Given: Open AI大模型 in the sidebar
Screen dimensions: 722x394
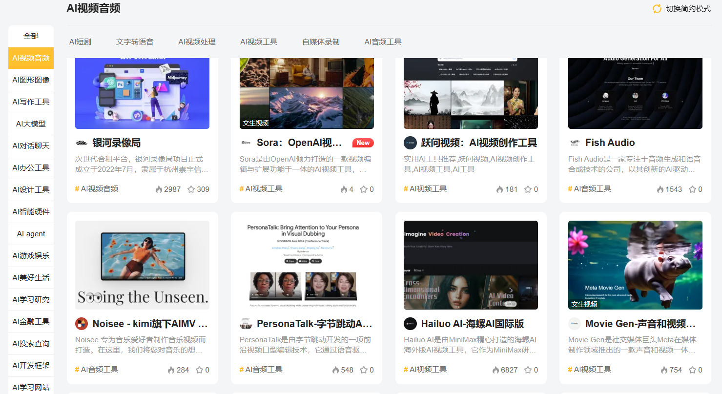Looking at the screenshot, I should [31, 124].
